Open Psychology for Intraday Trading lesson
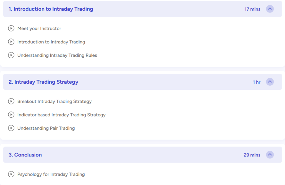 pyautogui.click(x=51, y=174)
